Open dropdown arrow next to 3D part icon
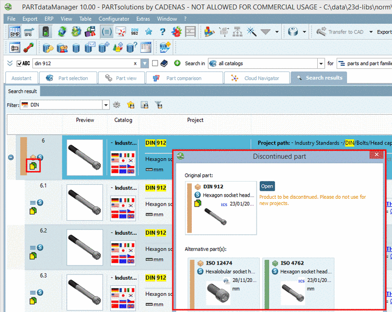Viewport: 392px width, 312px height. click(x=304, y=32)
